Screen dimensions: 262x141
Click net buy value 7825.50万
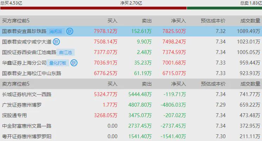[x=174, y=31]
